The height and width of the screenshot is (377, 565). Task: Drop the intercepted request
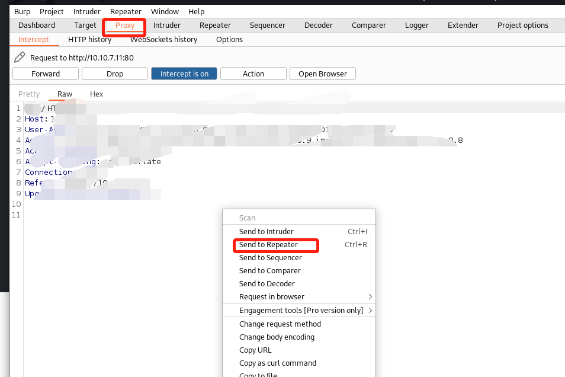click(115, 74)
